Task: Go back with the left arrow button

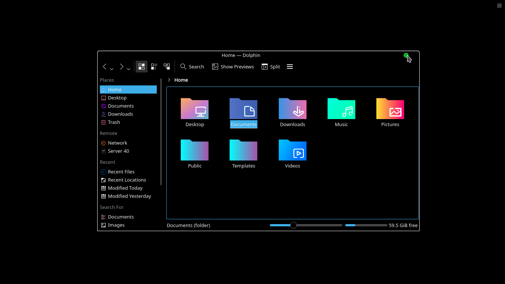Action: coord(105,67)
